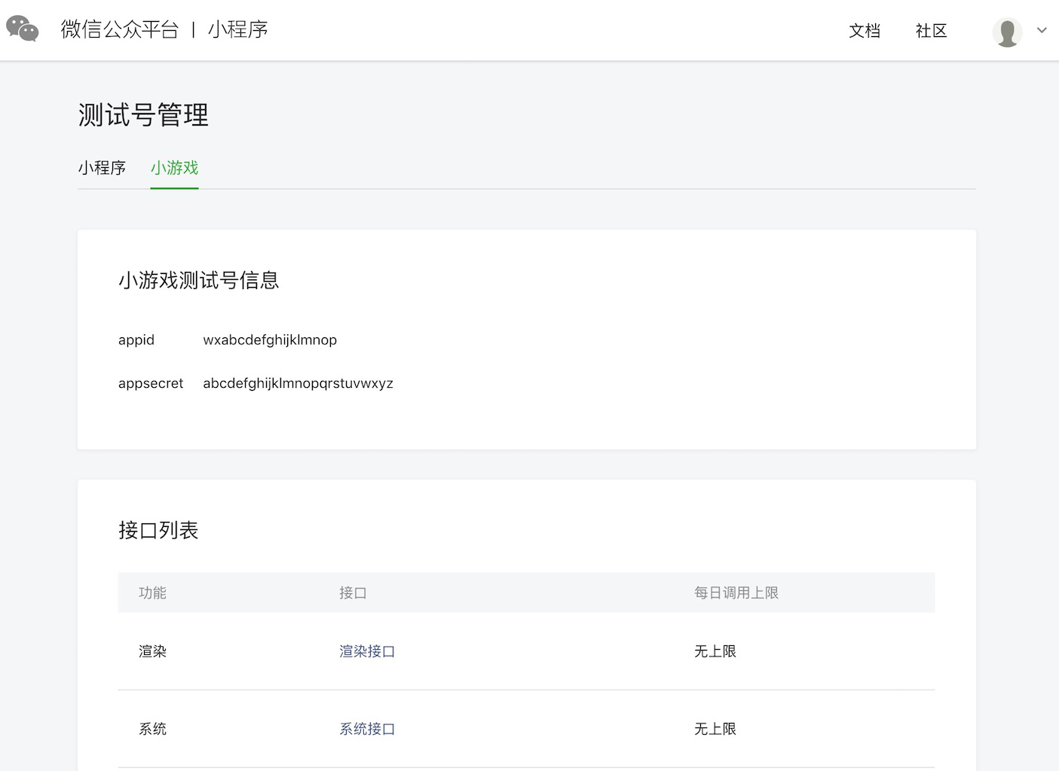Select the appsecret value text
The width and height of the screenshot is (1059, 771).
click(298, 382)
